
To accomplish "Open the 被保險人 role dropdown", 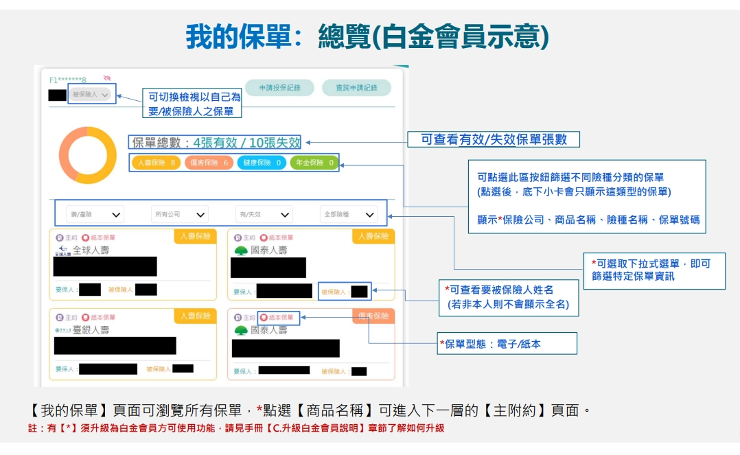I will pos(90,95).
